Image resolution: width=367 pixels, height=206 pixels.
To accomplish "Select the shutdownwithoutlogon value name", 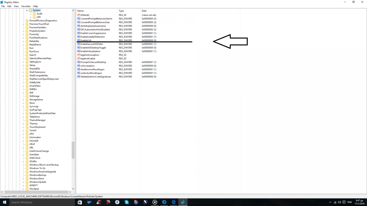I will point(92,70).
